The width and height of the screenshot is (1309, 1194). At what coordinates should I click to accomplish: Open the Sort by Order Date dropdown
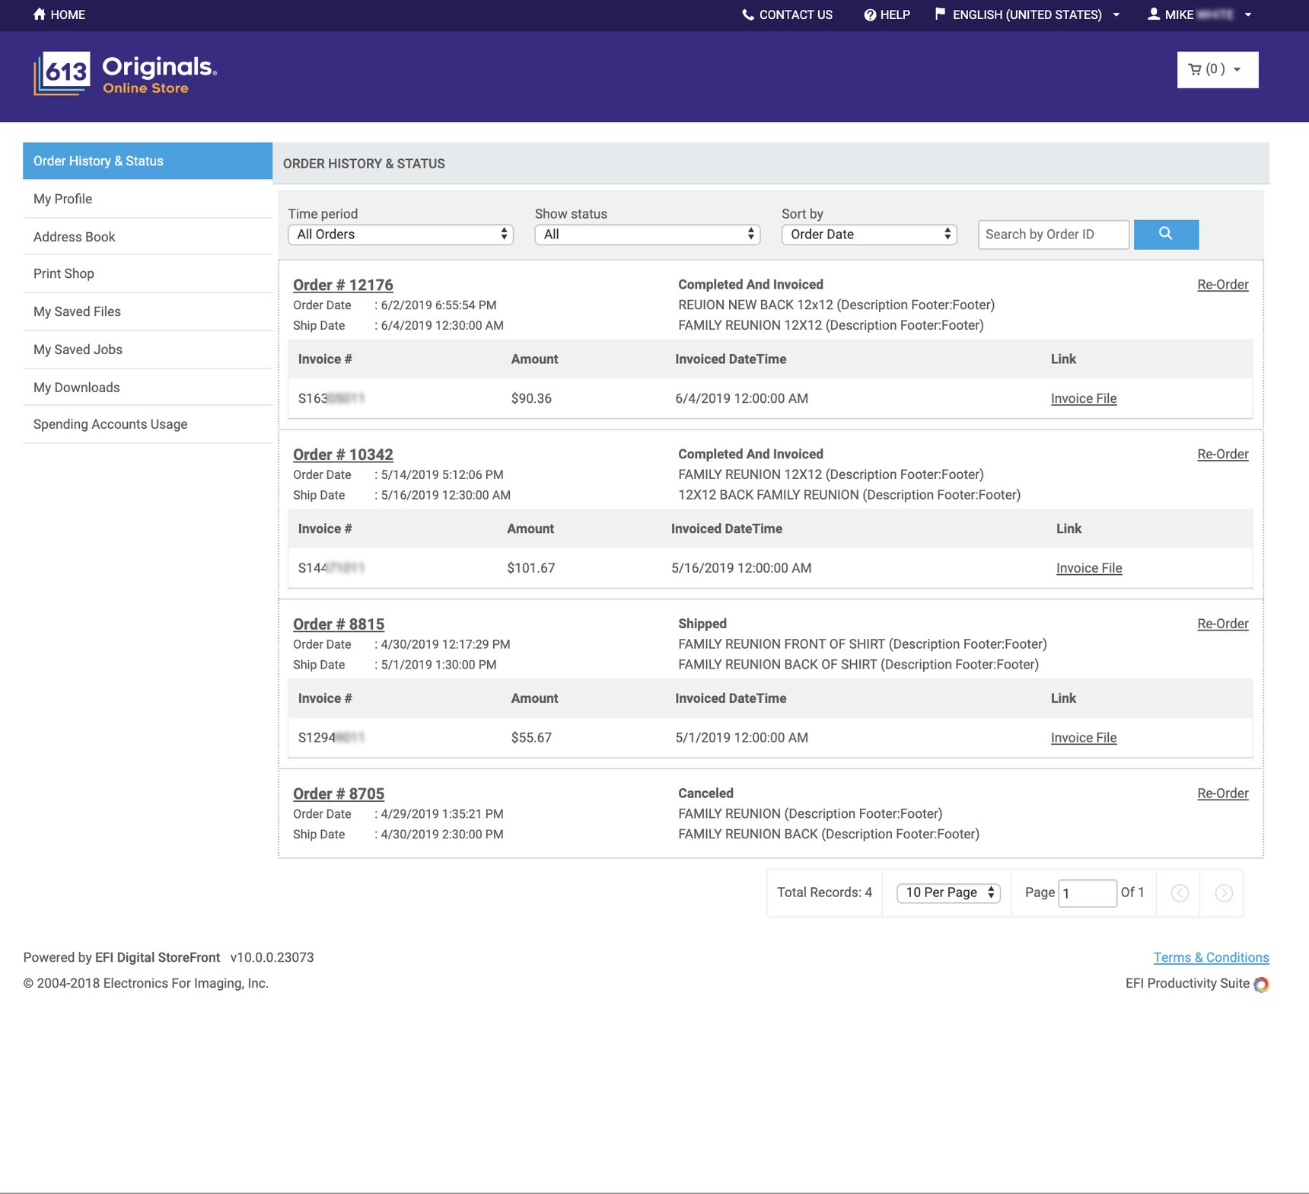[868, 235]
